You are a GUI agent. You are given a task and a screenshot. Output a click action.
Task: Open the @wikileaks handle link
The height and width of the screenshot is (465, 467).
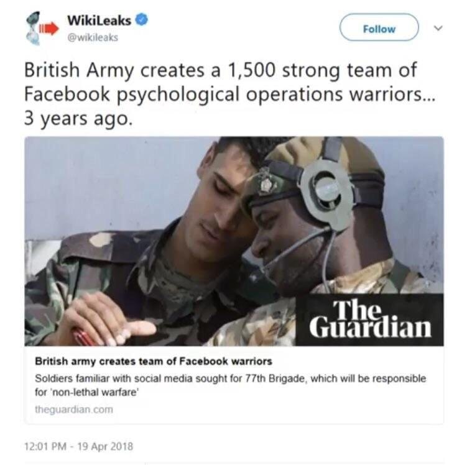(93, 37)
